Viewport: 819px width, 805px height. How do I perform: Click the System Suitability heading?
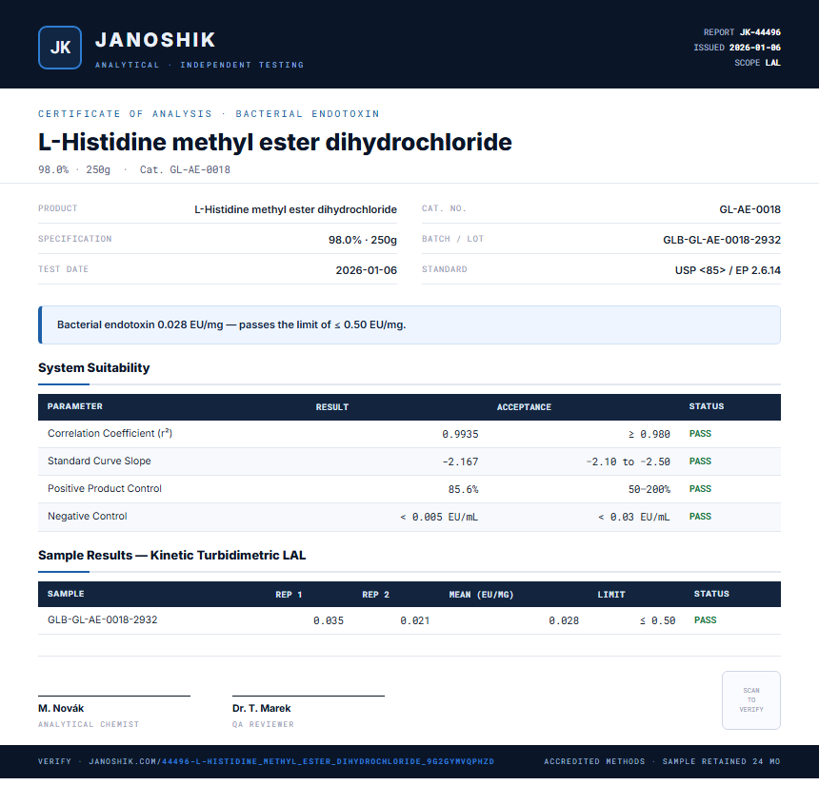(94, 367)
